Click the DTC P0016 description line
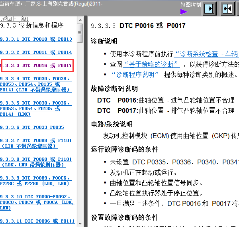Screen dimensions: 239x227 point(166,100)
